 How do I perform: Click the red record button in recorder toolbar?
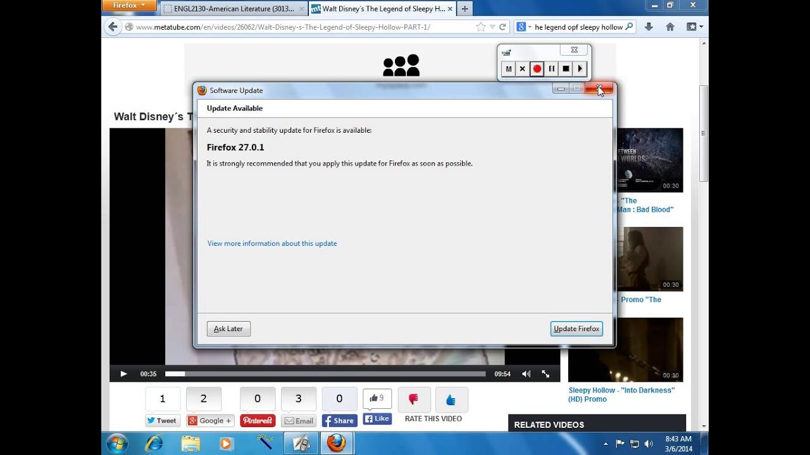click(x=537, y=69)
